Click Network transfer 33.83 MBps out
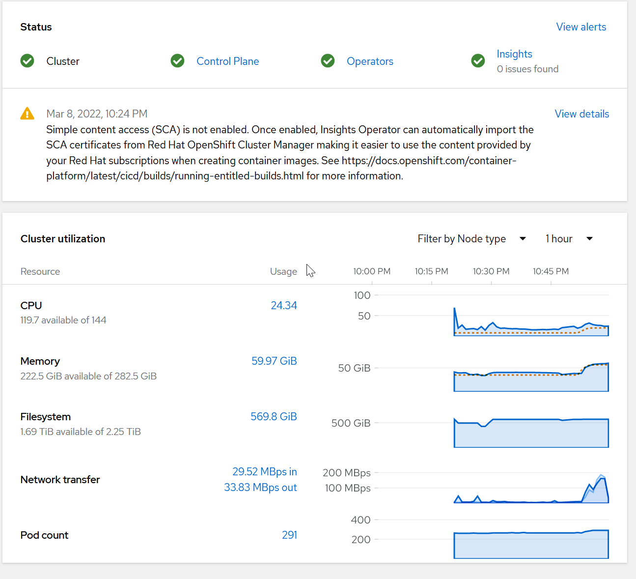Screen dimensions: 636x579 [x=260, y=488]
